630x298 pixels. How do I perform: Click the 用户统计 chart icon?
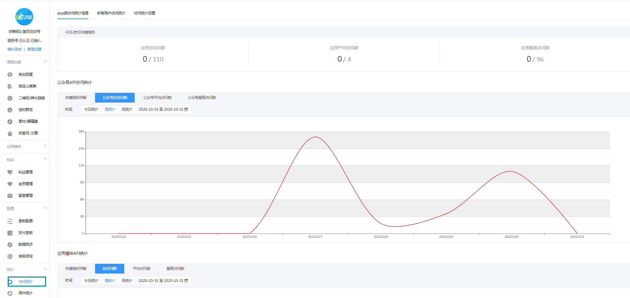(10, 293)
